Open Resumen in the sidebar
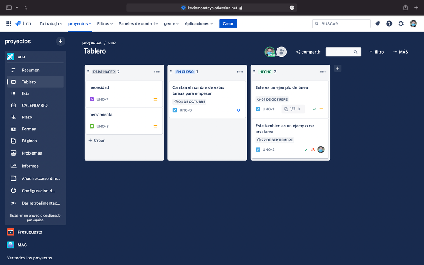This screenshot has height=265, width=424. click(x=35, y=70)
